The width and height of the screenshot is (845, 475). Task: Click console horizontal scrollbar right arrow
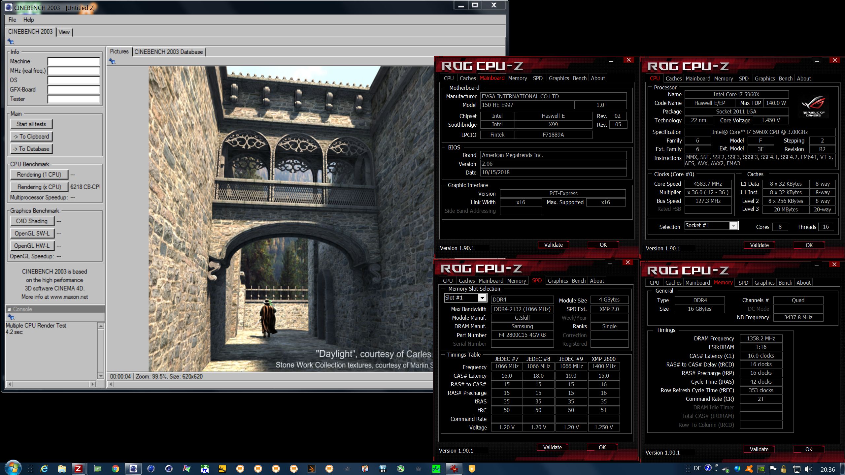coord(93,384)
